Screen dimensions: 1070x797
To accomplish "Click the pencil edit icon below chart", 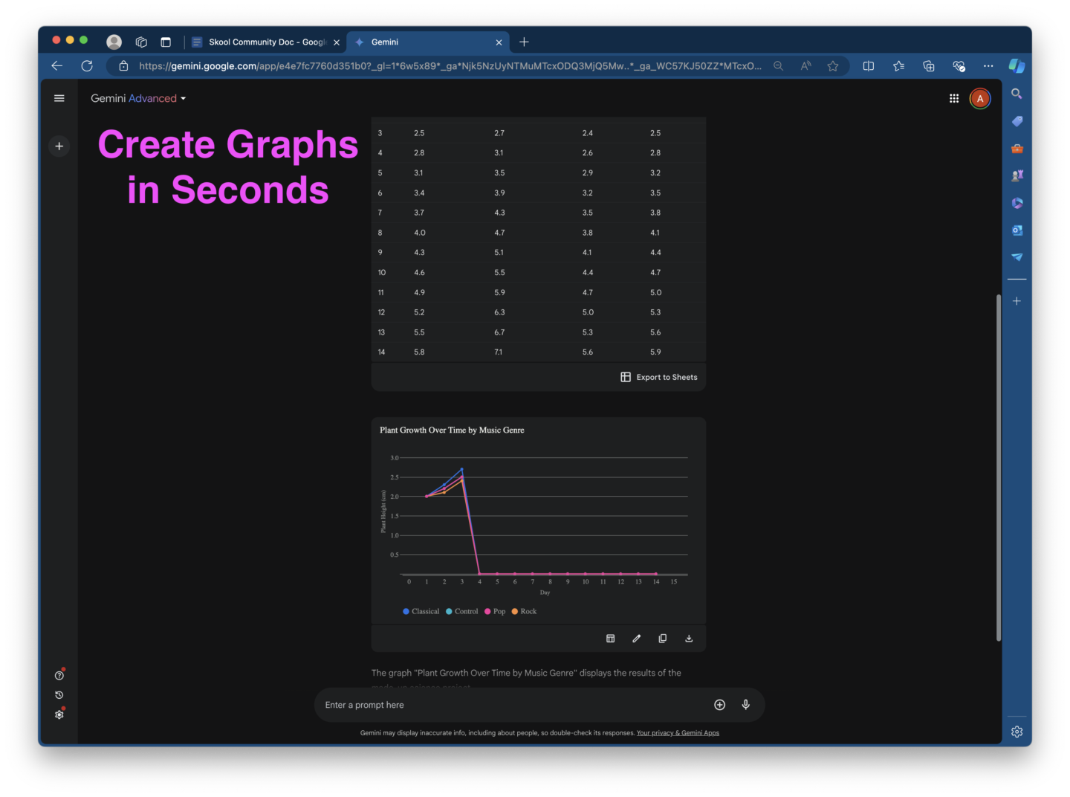I will tap(637, 639).
